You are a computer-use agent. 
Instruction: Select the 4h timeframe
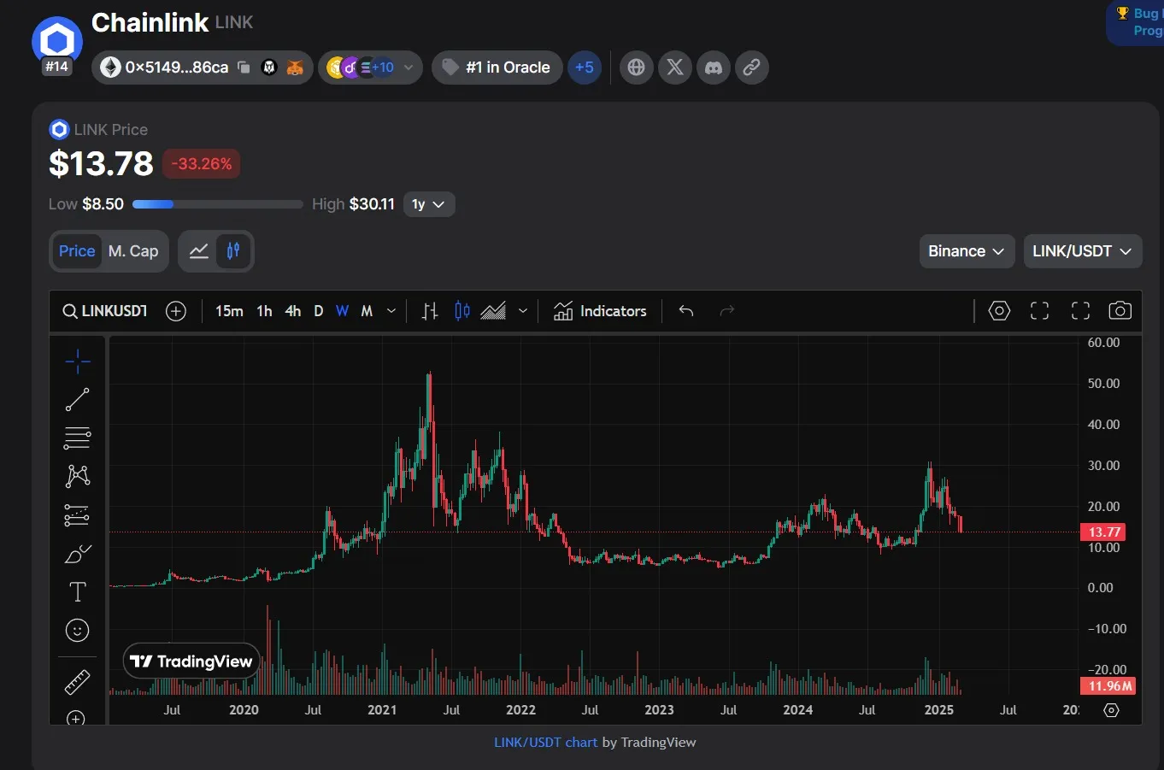point(292,311)
